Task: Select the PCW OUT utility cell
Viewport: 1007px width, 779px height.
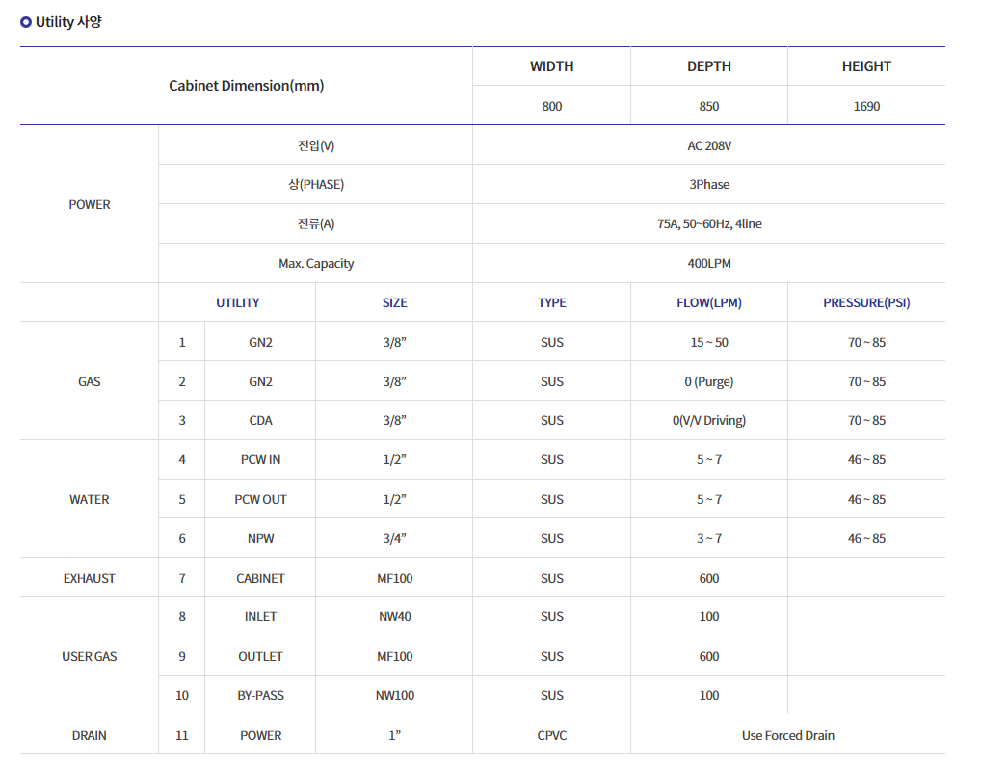Action: [260, 500]
